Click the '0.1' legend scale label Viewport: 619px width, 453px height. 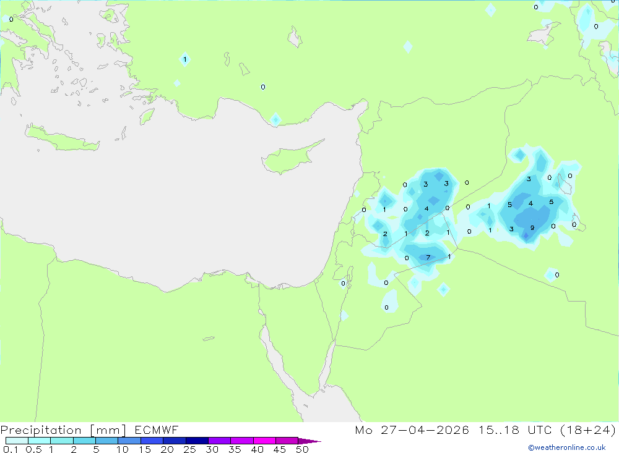tap(11, 449)
